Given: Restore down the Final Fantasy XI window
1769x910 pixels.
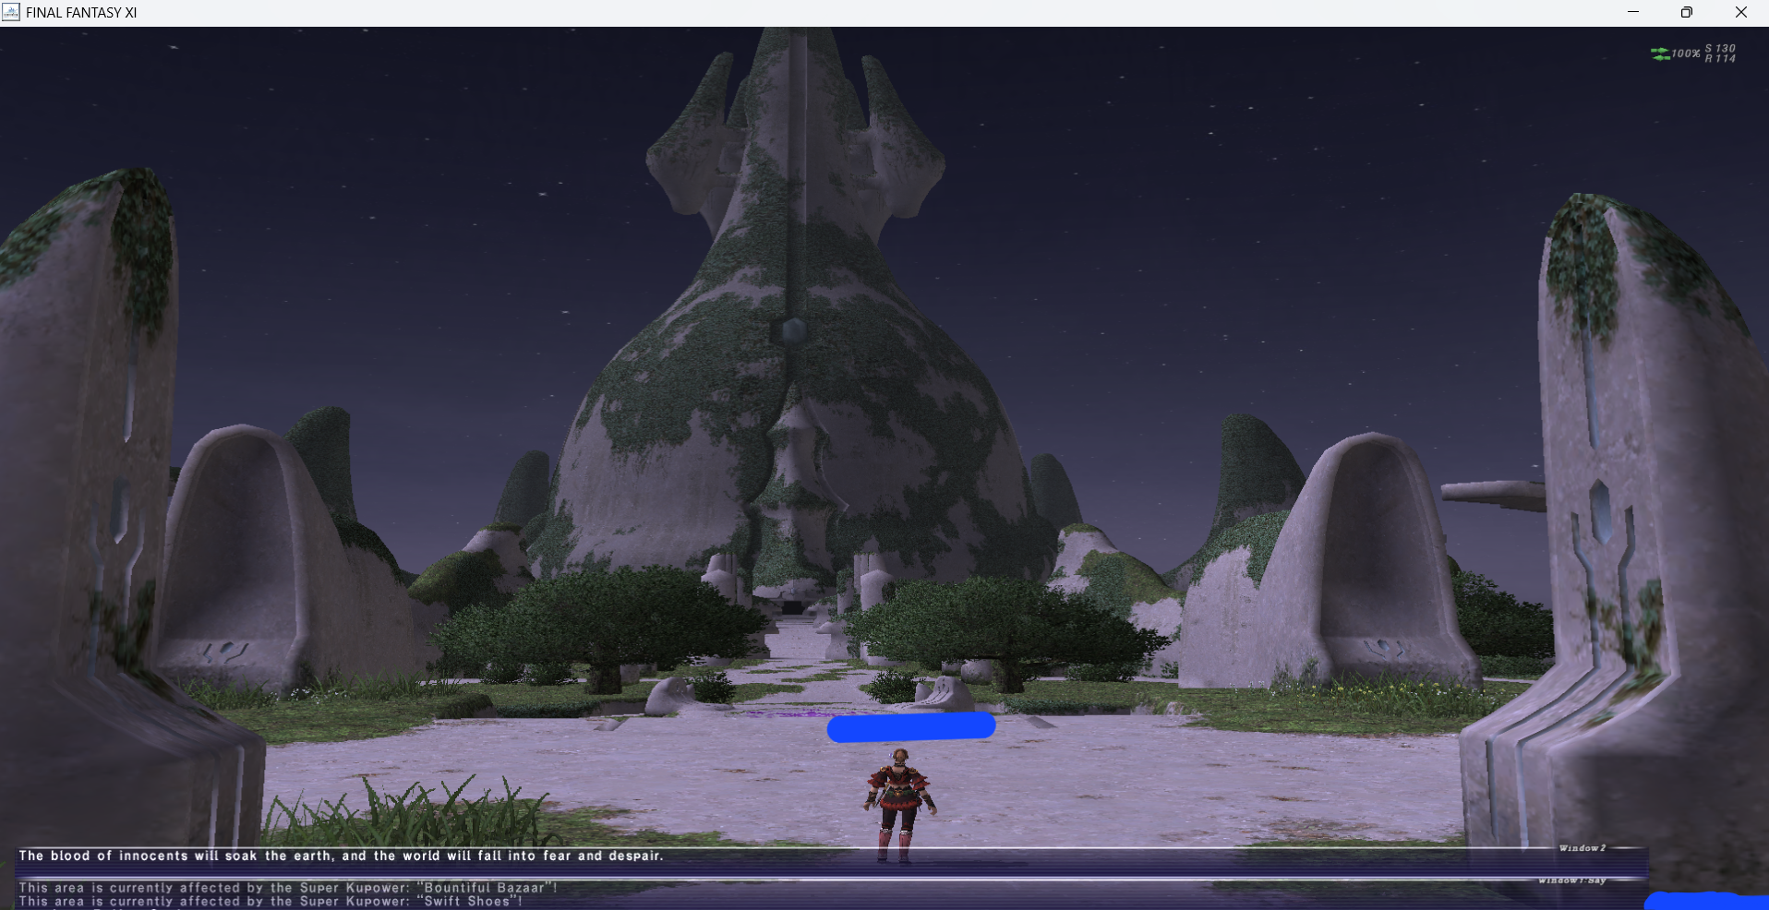Looking at the screenshot, I should [x=1687, y=12].
